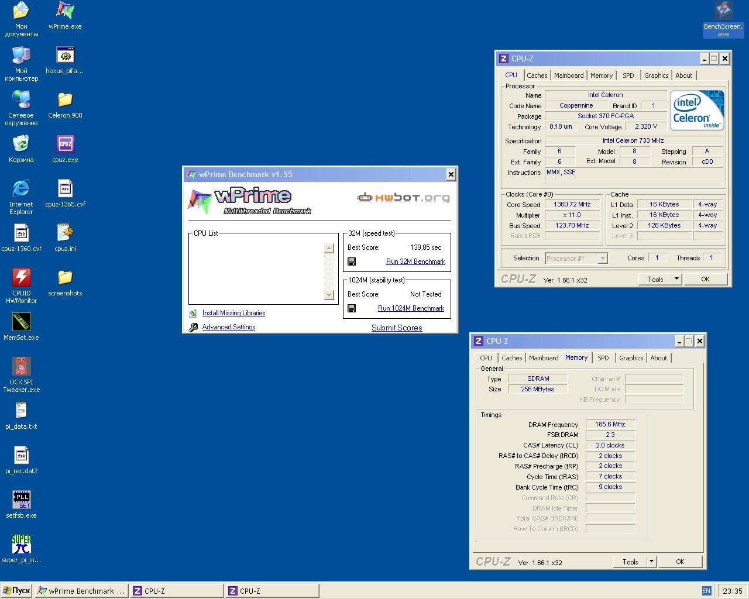Viewport: 749px width, 599px height.
Task: Open Graphics tab in lower CPU-Z
Action: click(x=631, y=358)
